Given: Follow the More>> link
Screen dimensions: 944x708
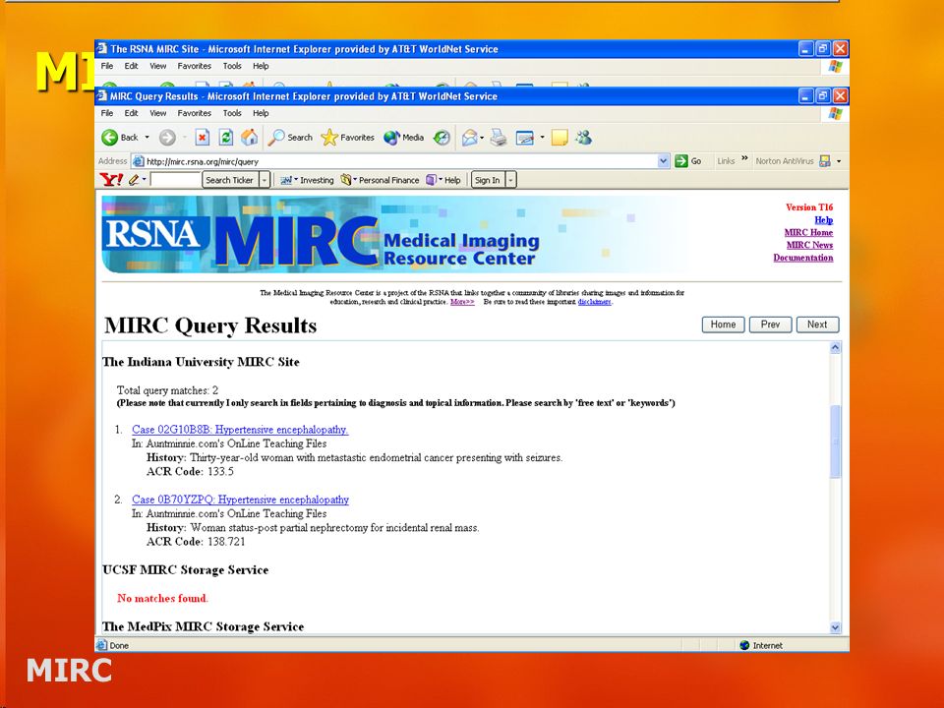Looking at the screenshot, I should point(462,302).
